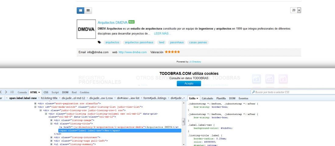Visit the http://www.dmdva.com link
The image size is (335, 146).
tap(133, 52)
